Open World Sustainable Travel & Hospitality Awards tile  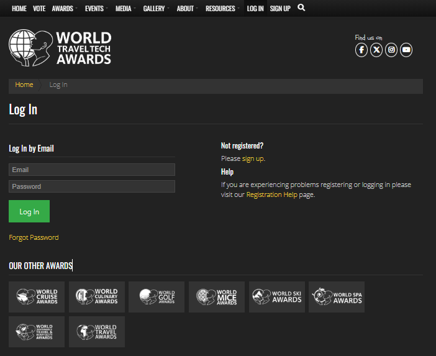point(37,332)
